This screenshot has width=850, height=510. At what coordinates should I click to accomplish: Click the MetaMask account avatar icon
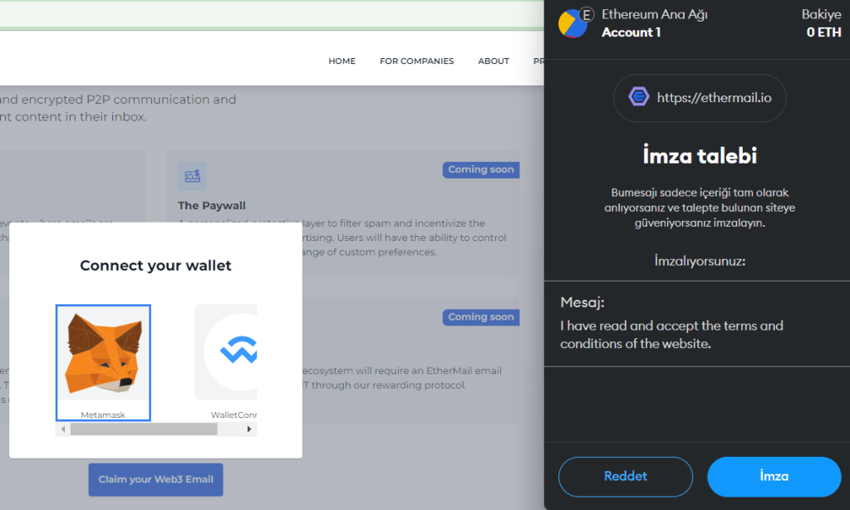pos(572,24)
